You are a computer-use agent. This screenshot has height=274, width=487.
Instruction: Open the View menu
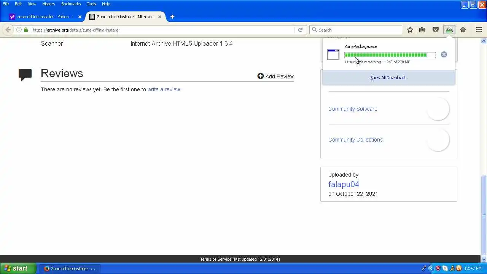click(x=32, y=4)
